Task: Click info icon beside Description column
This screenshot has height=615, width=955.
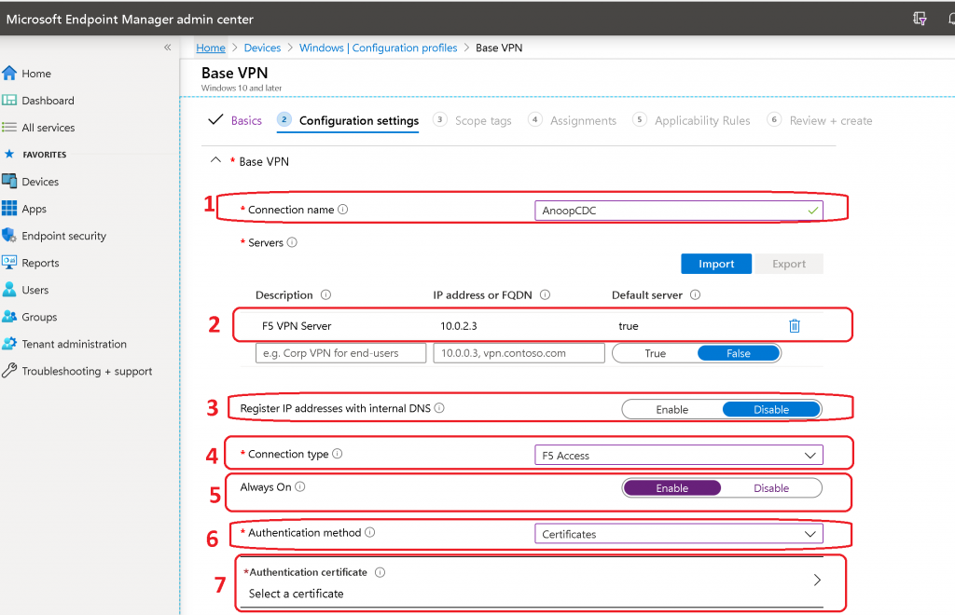Action: [x=325, y=294]
